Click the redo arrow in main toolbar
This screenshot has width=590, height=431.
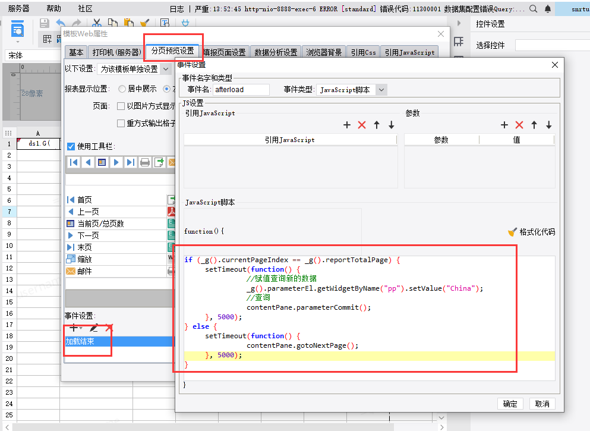(x=77, y=23)
